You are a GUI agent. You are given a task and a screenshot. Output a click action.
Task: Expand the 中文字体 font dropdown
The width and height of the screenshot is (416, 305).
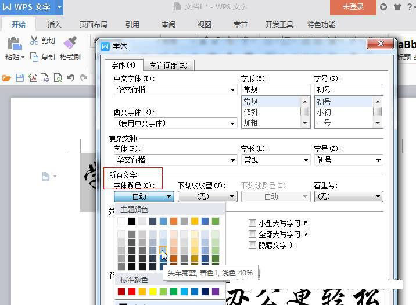(x=232, y=90)
